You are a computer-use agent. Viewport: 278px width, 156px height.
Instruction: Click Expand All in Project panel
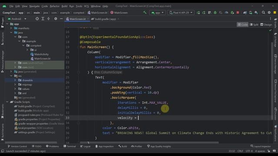[43, 19]
